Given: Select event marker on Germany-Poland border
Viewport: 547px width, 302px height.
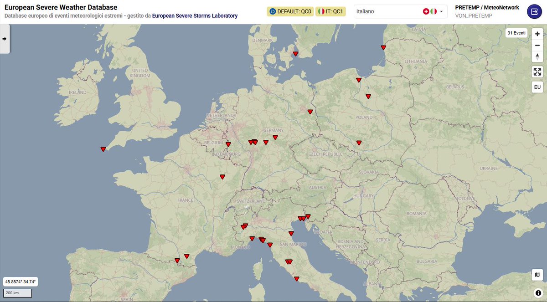Looking at the screenshot, I should (x=310, y=112).
